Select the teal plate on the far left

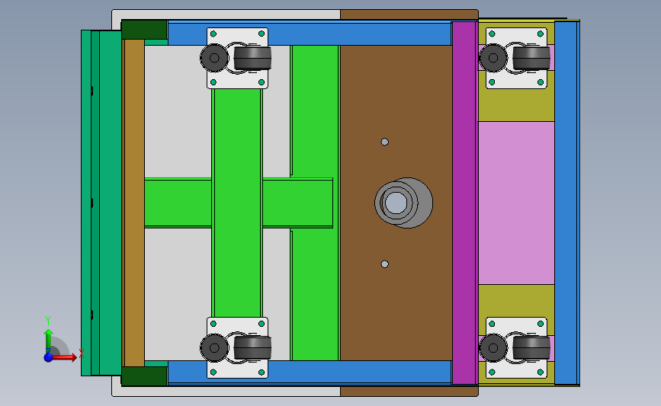tap(101, 203)
